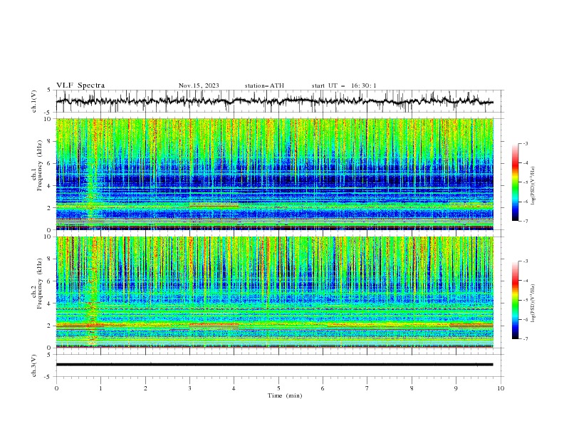This screenshot has width=564, height=436.
Task: Click the ch.1 colorbar 'log(PSD)(V²/Hz)' label
Action: [533, 186]
